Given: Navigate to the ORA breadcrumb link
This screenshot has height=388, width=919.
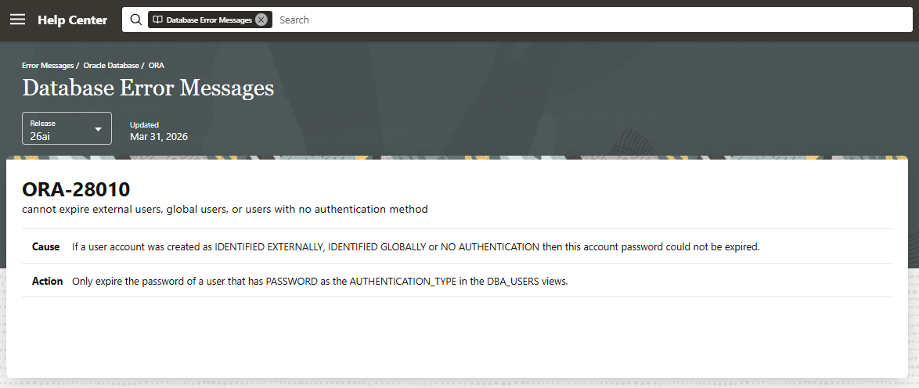Looking at the screenshot, I should [x=157, y=65].
